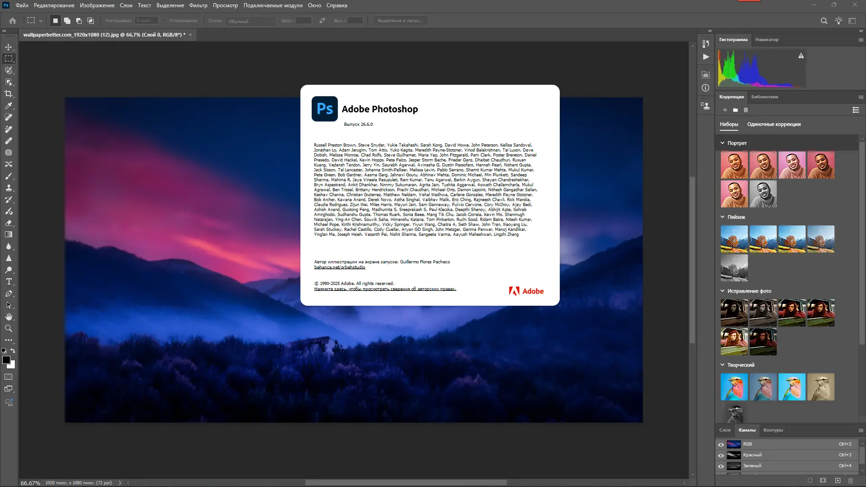Viewport: 866px width, 487px height.
Task: Select the Horizontal Type tool
Action: pyautogui.click(x=9, y=281)
